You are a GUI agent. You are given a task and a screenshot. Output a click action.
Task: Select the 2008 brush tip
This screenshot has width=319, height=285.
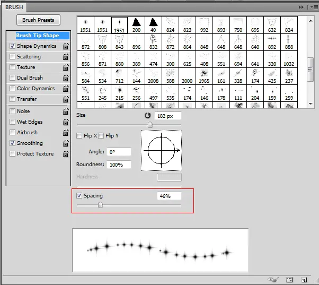pos(153,76)
